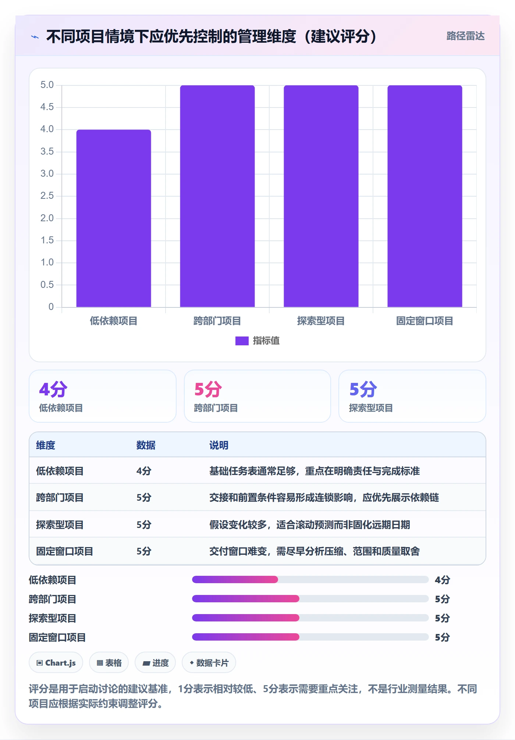Click the 探索型项目 bar in chart
The image size is (515, 740).
click(x=321, y=196)
